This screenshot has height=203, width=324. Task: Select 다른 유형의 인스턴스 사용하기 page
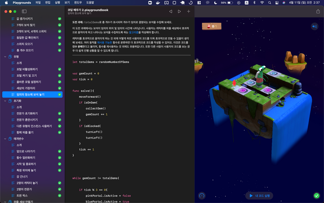click(33, 126)
